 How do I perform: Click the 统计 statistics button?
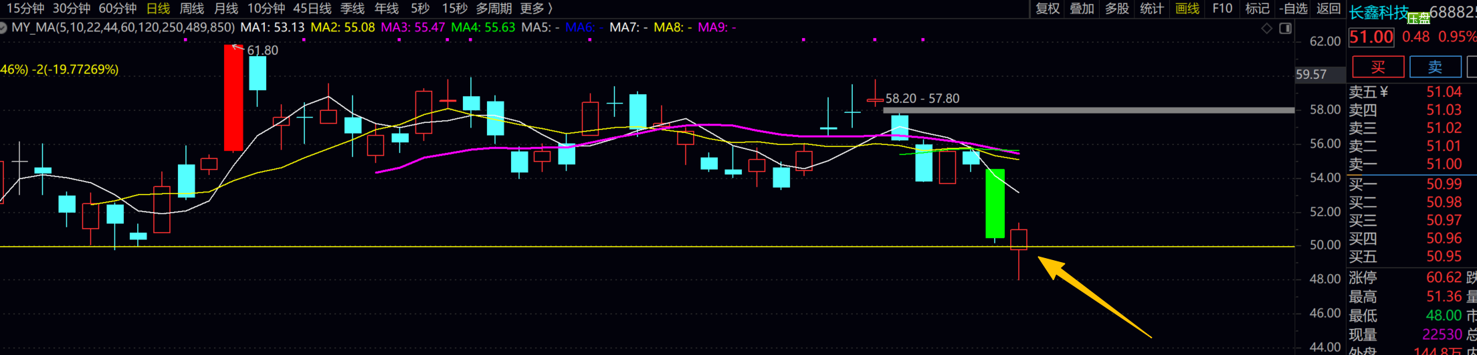(x=1151, y=9)
